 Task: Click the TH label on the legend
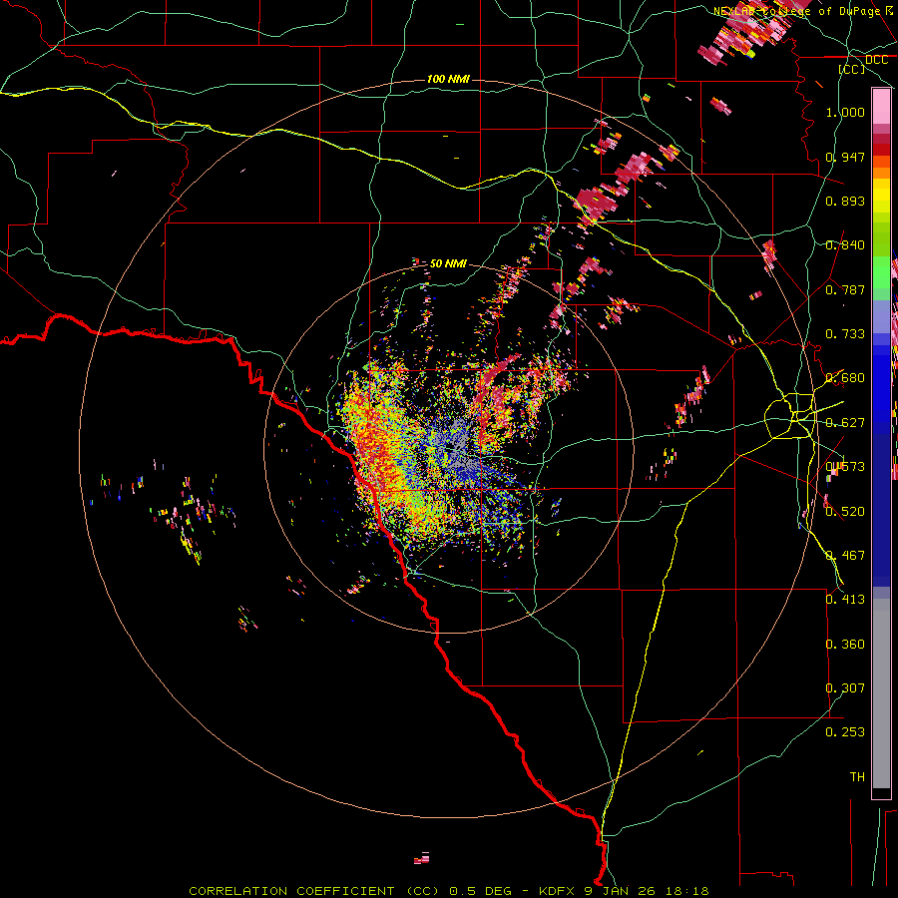coord(857,777)
